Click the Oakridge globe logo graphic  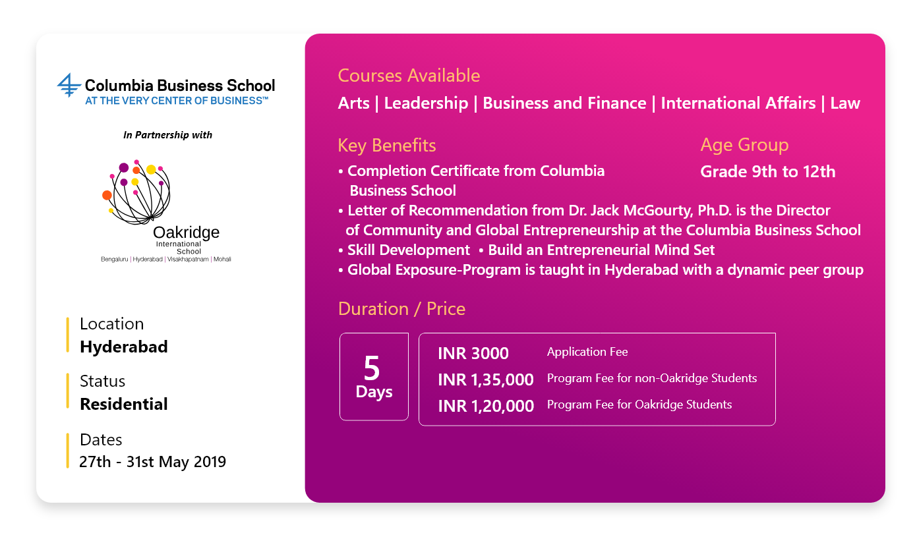[x=137, y=191]
